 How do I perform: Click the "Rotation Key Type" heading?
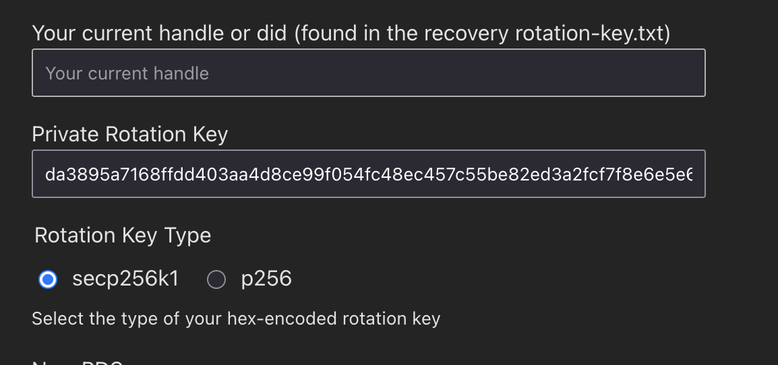point(123,235)
